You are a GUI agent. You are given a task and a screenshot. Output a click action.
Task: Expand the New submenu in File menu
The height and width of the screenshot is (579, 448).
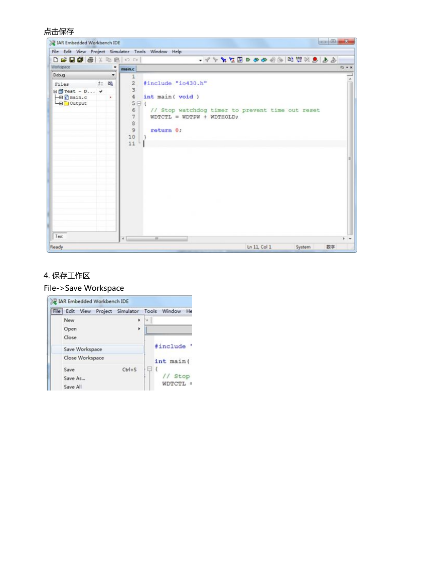tap(139, 320)
